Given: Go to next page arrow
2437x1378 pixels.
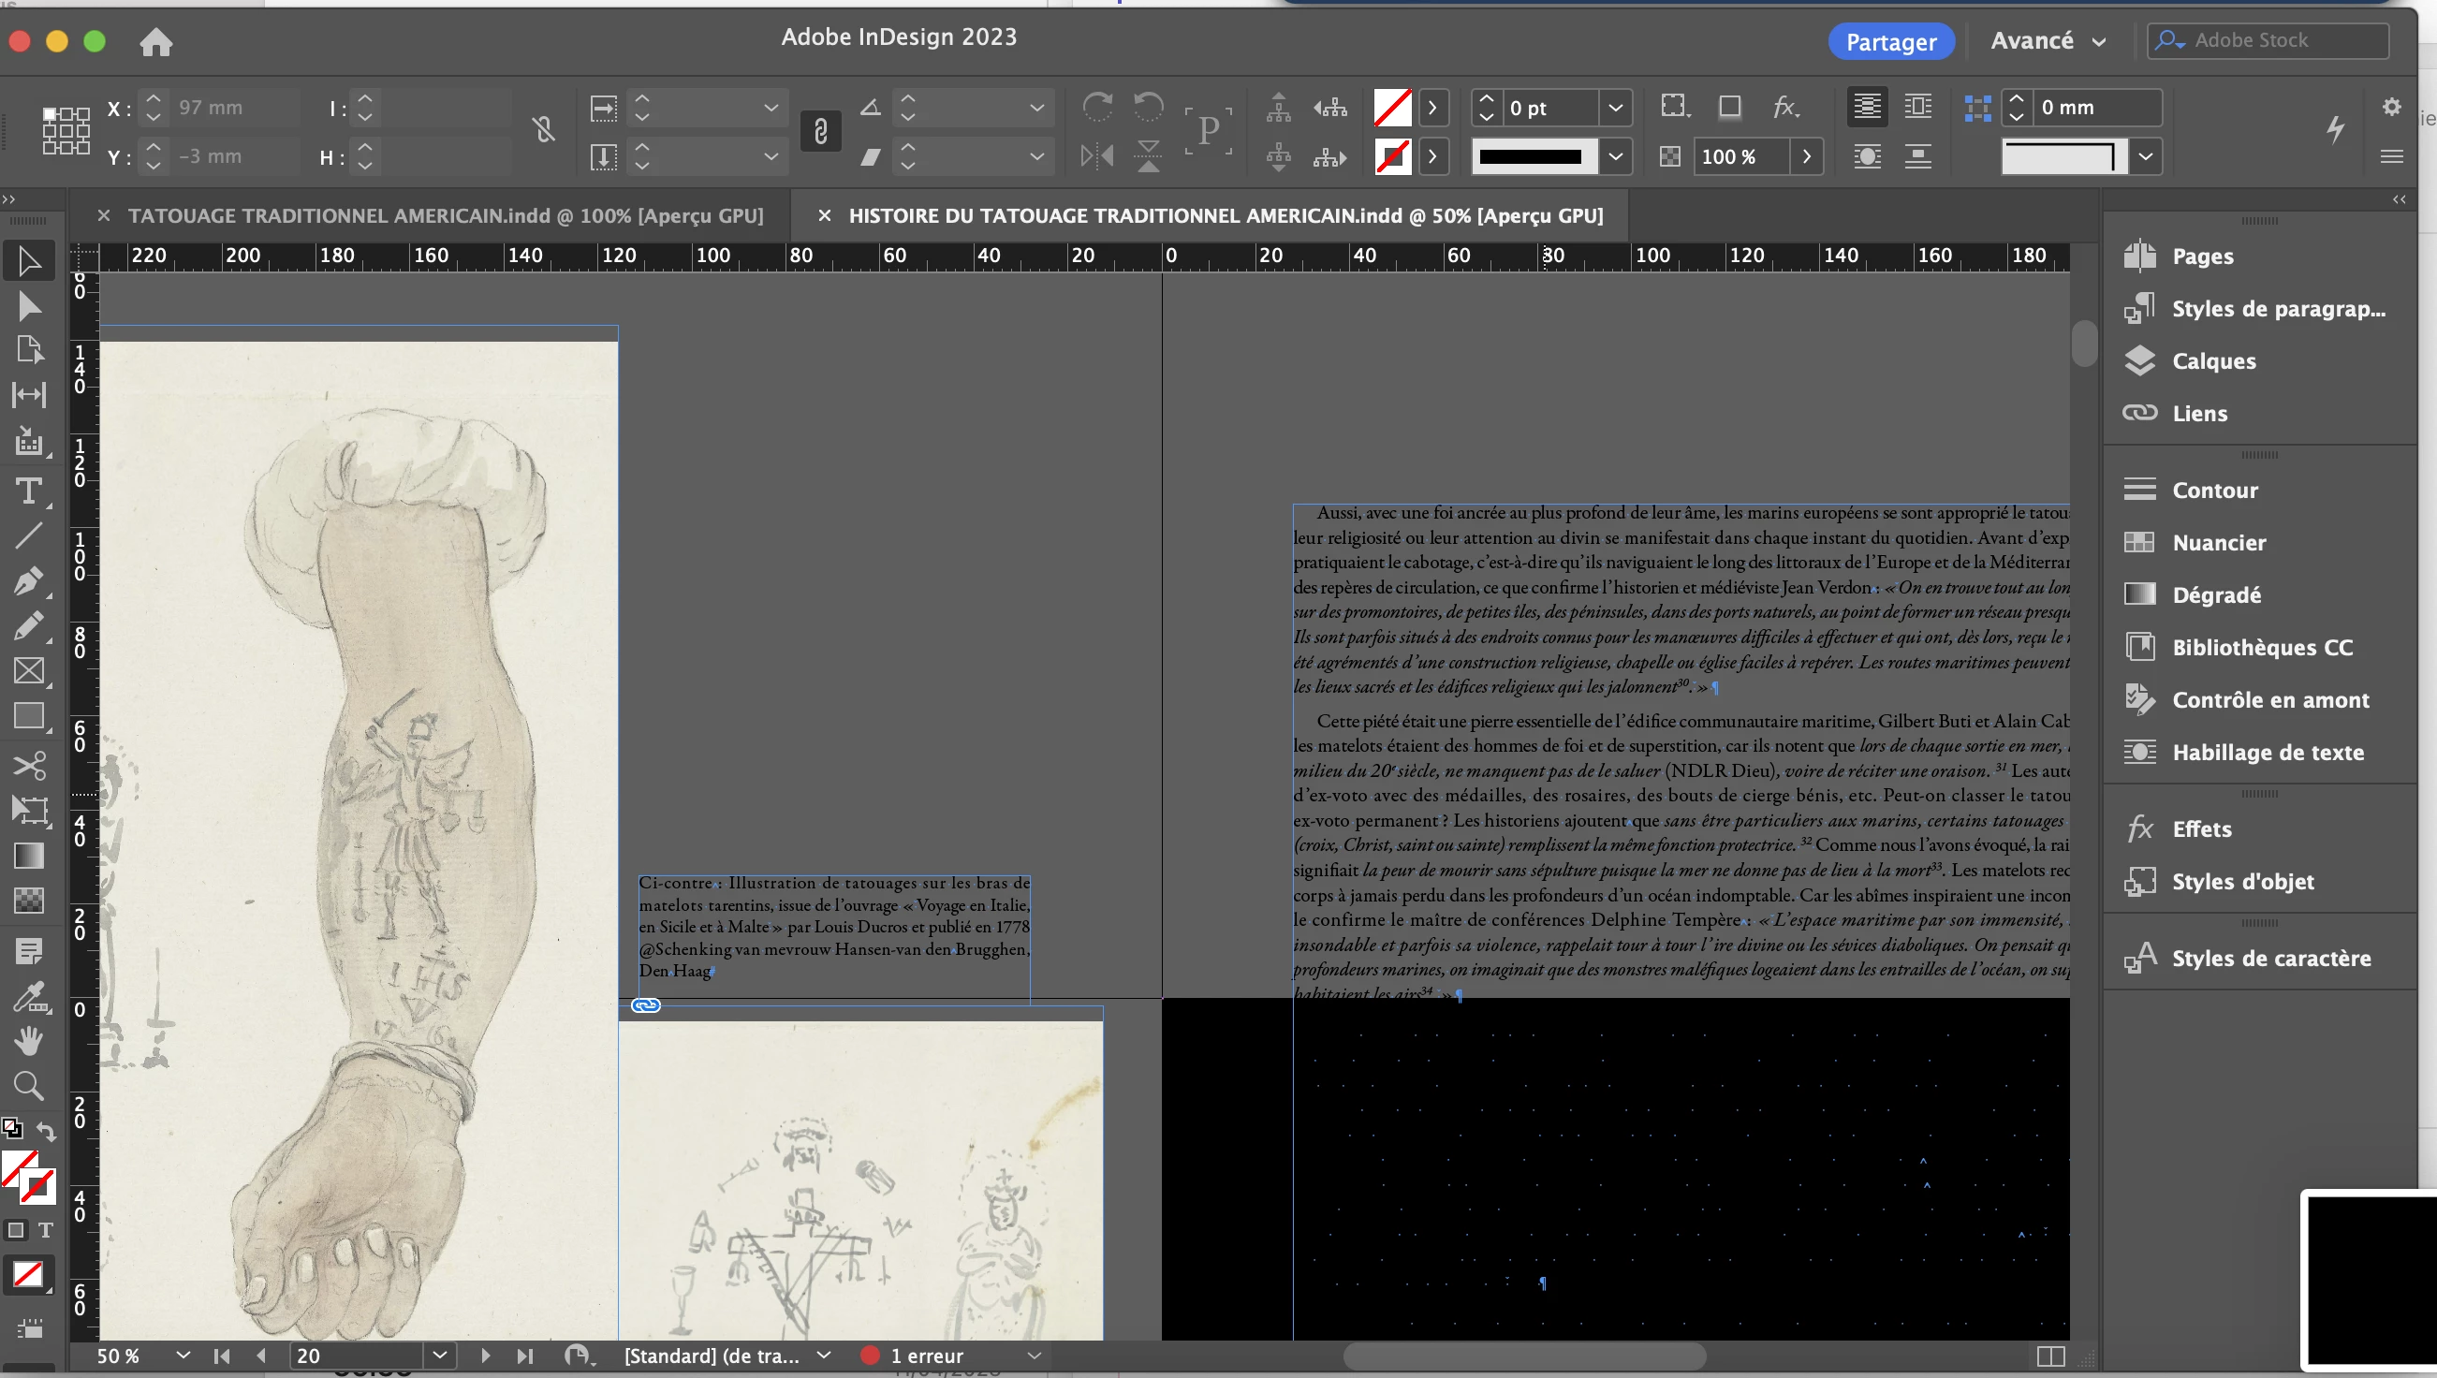Looking at the screenshot, I should pos(486,1356).
